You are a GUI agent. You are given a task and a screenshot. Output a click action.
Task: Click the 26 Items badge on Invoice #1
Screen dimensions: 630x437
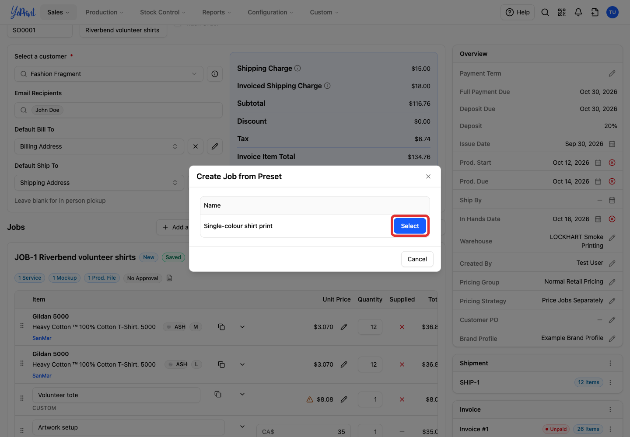tap(588, 429)
